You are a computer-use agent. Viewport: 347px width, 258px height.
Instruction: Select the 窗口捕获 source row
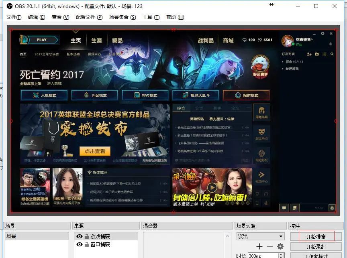pos(106,244)
